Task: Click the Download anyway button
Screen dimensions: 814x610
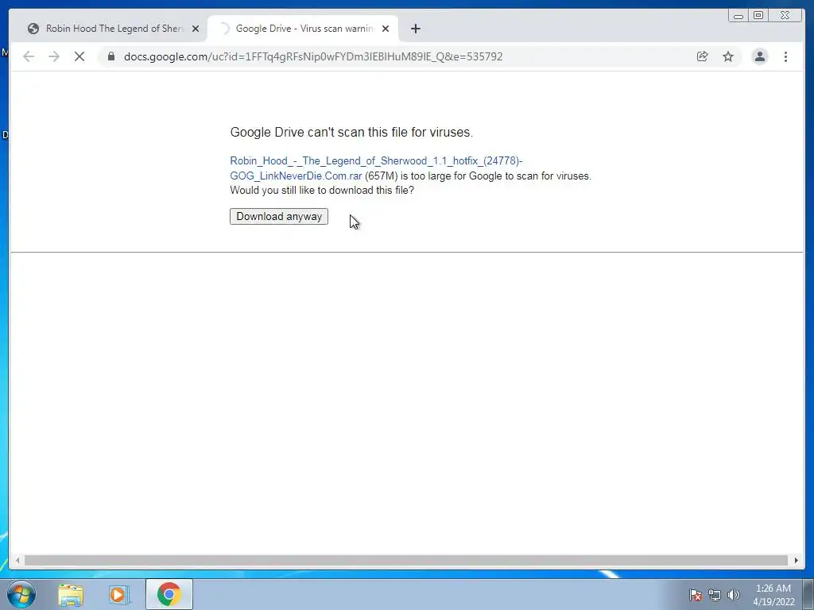Action: (279, 216)
